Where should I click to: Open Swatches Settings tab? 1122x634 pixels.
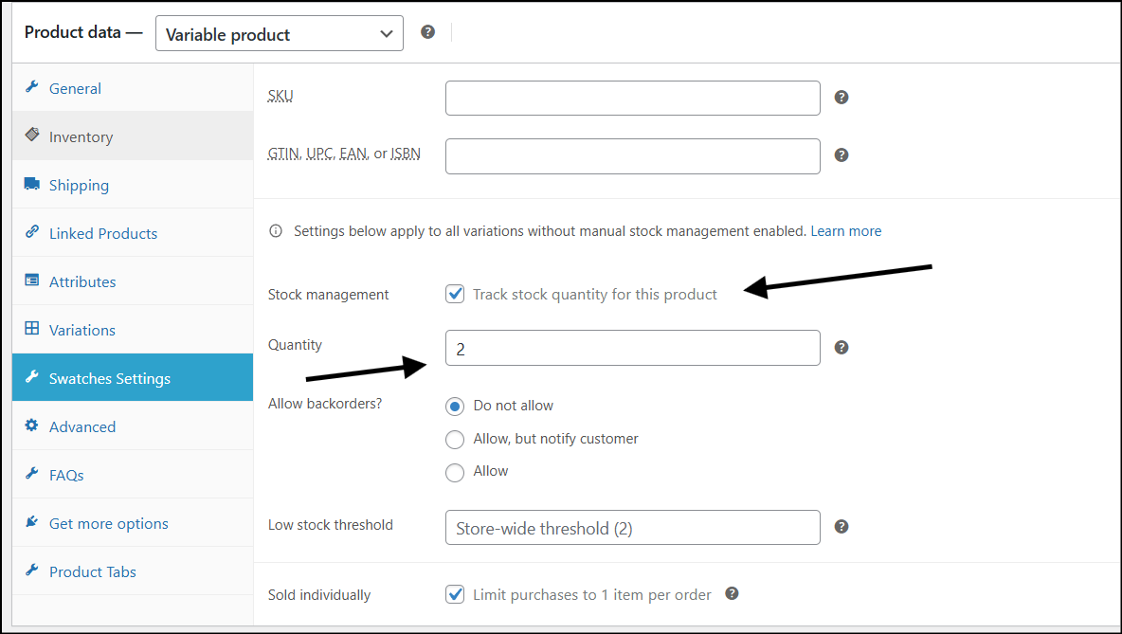pyautogui.click(x=133, y=377)
